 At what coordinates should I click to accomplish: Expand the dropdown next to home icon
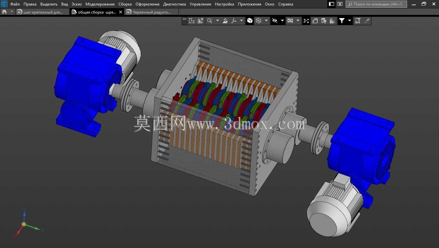[x=12, y=12]
